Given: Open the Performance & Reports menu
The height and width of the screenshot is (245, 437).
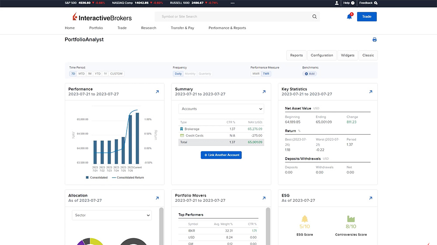Looking at the screenshot, I should click(227, 28).
